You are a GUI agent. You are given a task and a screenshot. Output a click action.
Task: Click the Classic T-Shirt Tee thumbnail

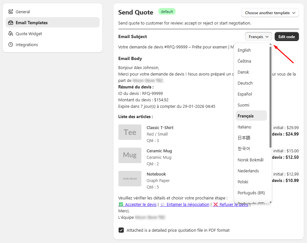point(130,132)
